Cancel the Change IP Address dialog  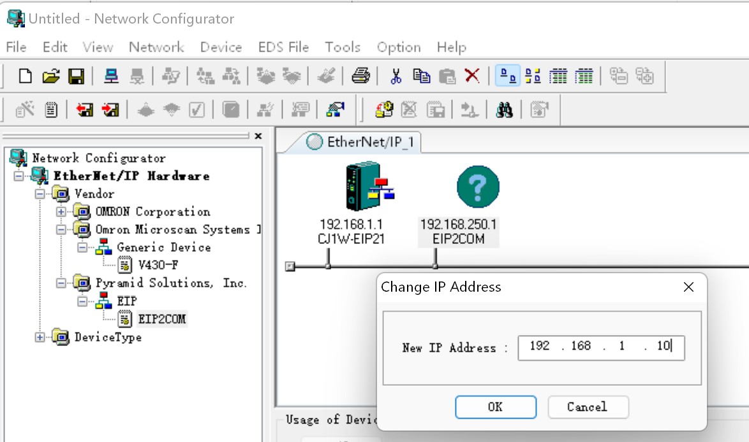click(588, 407)
